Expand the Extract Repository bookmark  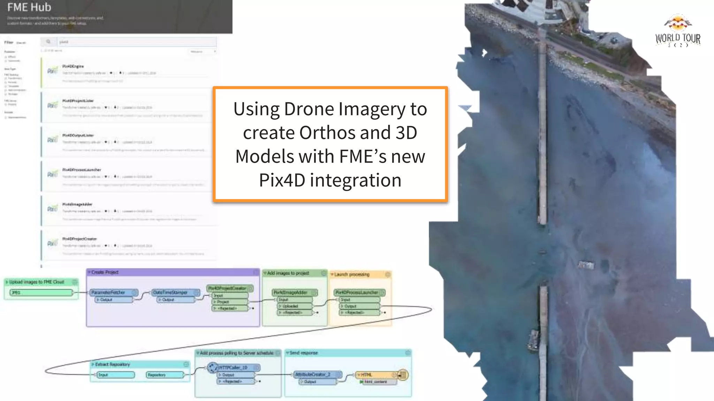pos(93,364)
